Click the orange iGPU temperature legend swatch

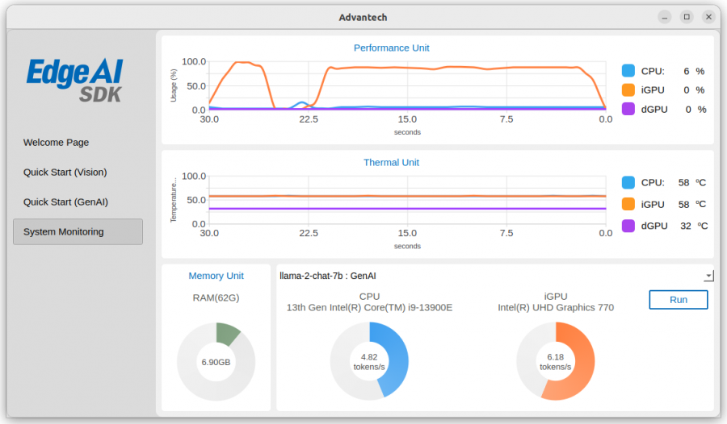(x=628, y=204)
